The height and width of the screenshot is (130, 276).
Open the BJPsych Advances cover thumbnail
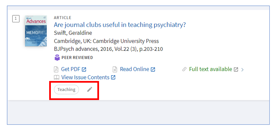pyautogui.click(x=36, y=31)
